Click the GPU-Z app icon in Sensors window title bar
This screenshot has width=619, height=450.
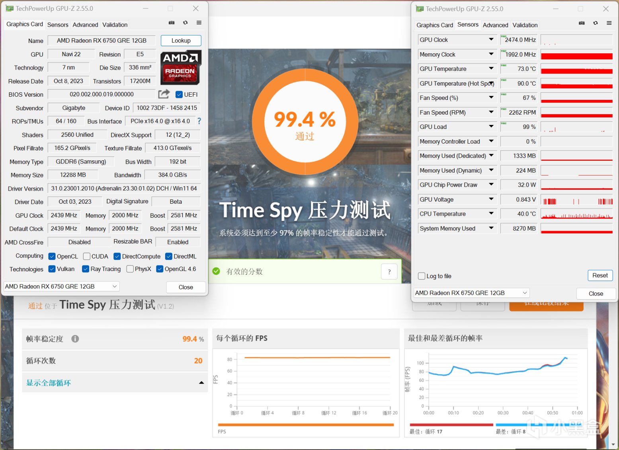tap(420, 9)
